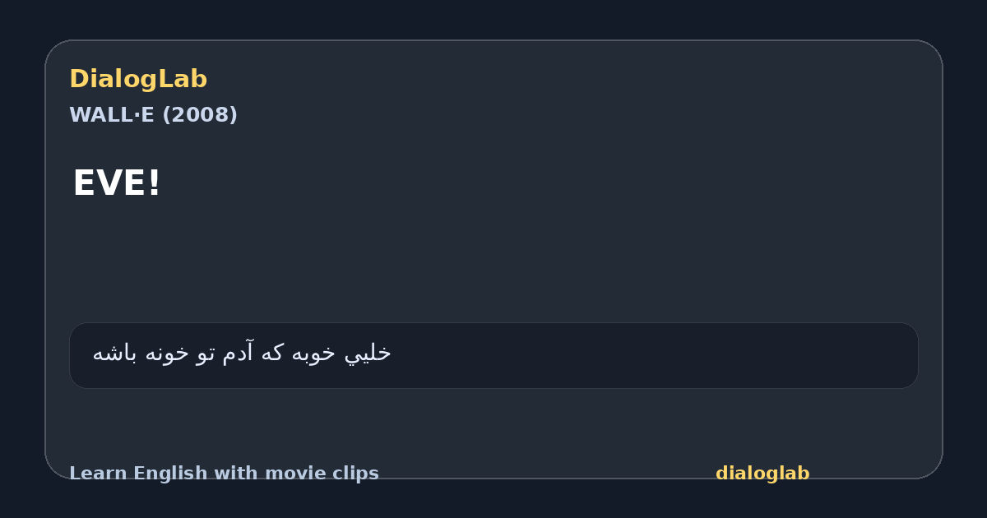Select the WALL·E (2008) movie title
The height and width of the screenshot is (518, 987).
153,115
